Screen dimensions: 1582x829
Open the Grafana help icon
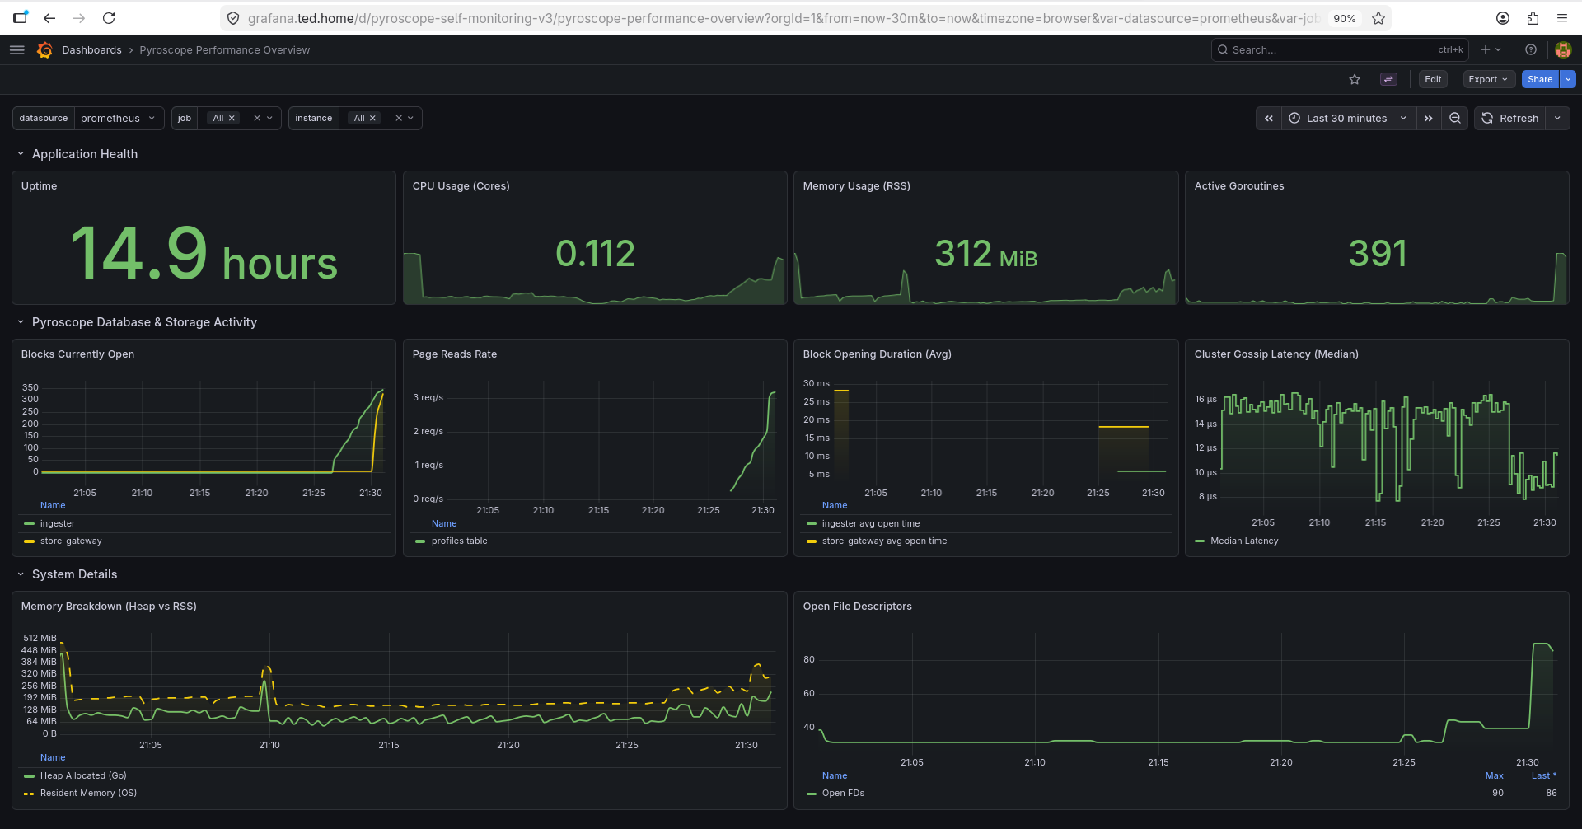coord(1531,50)
